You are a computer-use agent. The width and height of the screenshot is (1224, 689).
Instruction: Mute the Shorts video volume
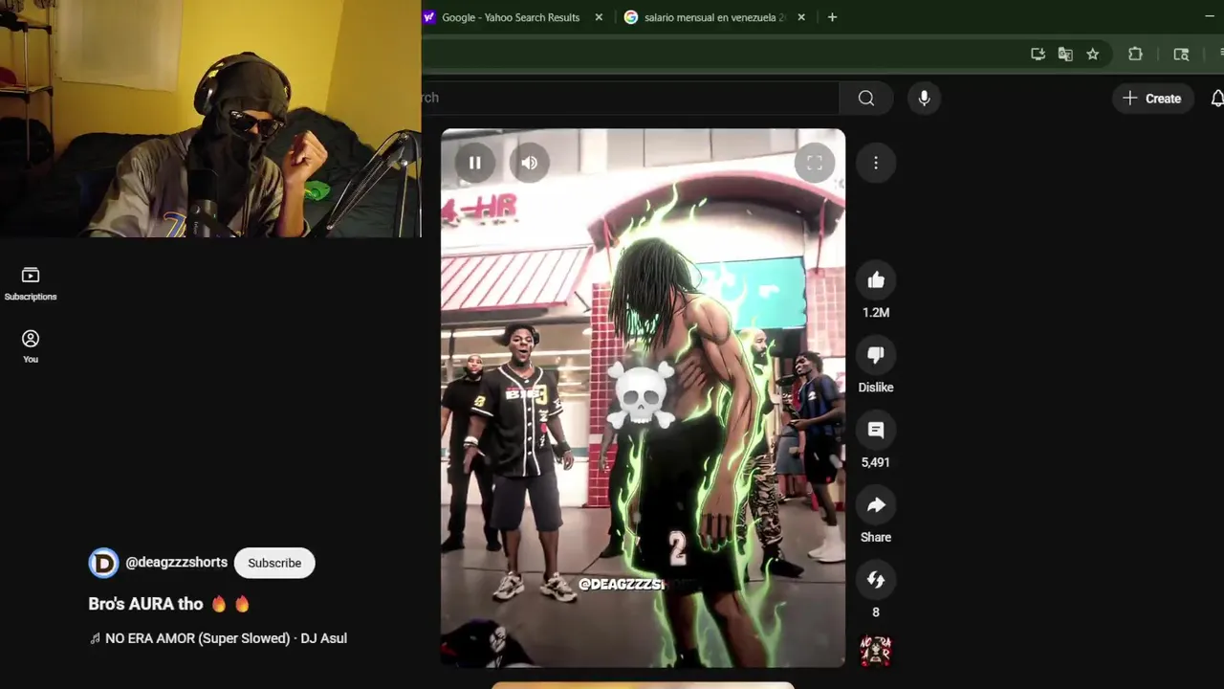tap(530, 163)
